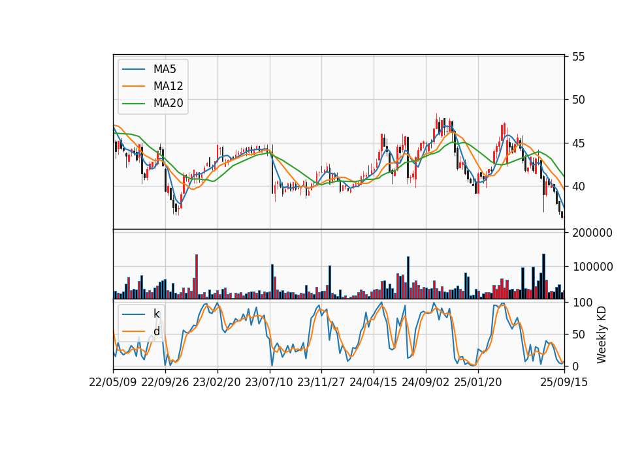Click the volume axis value 200000

tap(592, 233)
